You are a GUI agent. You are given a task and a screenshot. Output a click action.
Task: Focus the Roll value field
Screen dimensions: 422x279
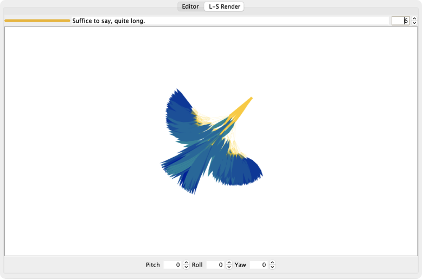pyautogui.click(x=215, y=265)
